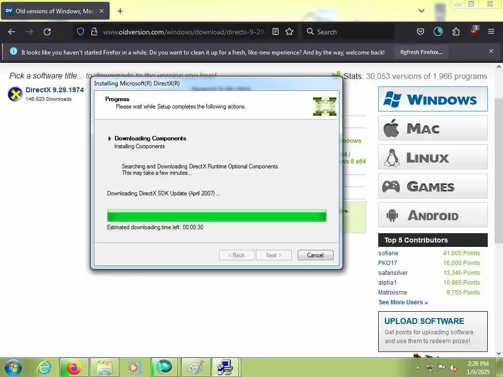Open the Windows category button

(x=433, y=99)
